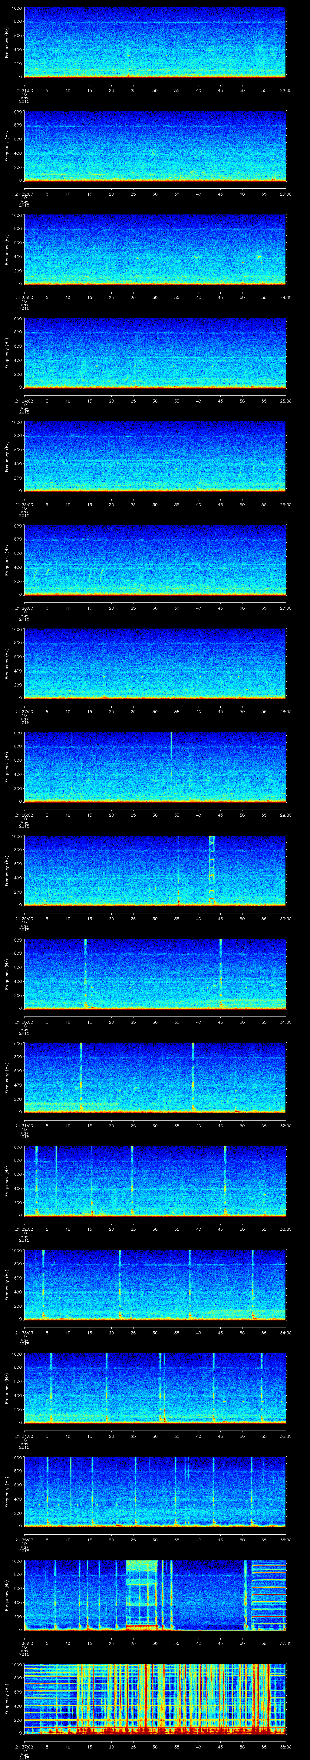The image size is (310, 1760).
Task: Select the spectrogram panel starting at 21:27:00
Action: (x=155, y=664)
